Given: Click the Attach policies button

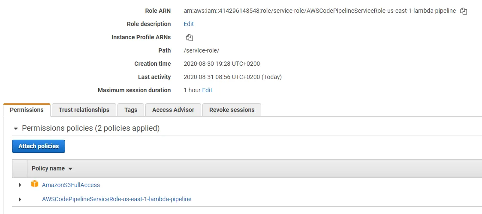Looking at the screenshot, I should click(x=39, y=147).
